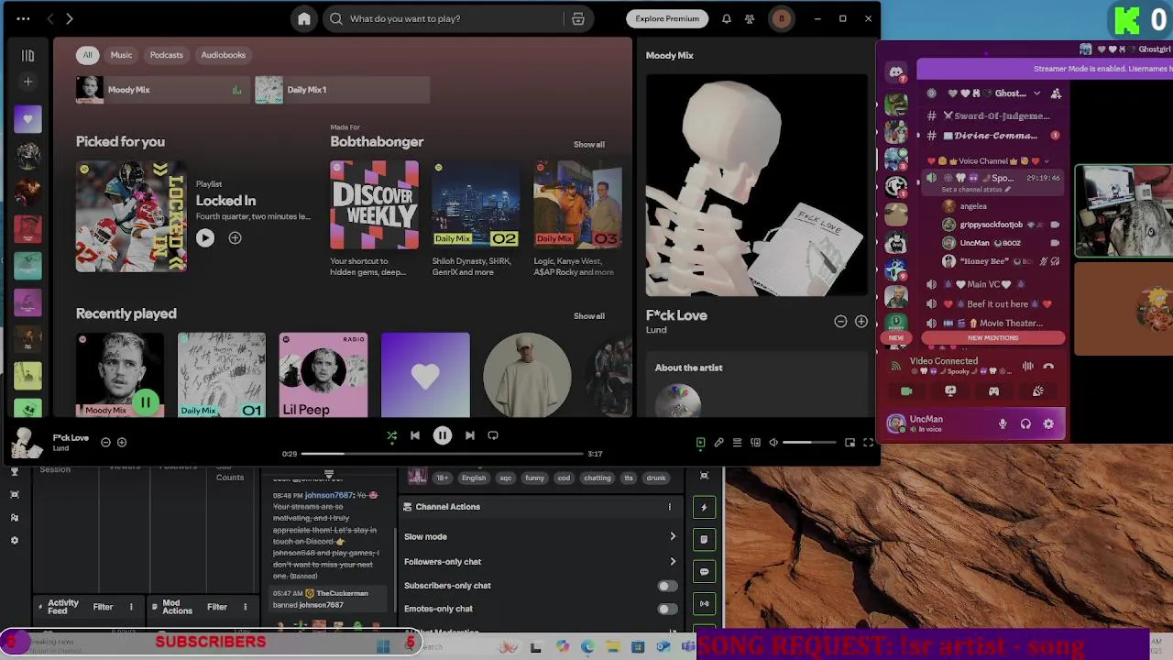Share your screen in Discord
Viewport: 1173px width, 660px height.
coord(950,391)
